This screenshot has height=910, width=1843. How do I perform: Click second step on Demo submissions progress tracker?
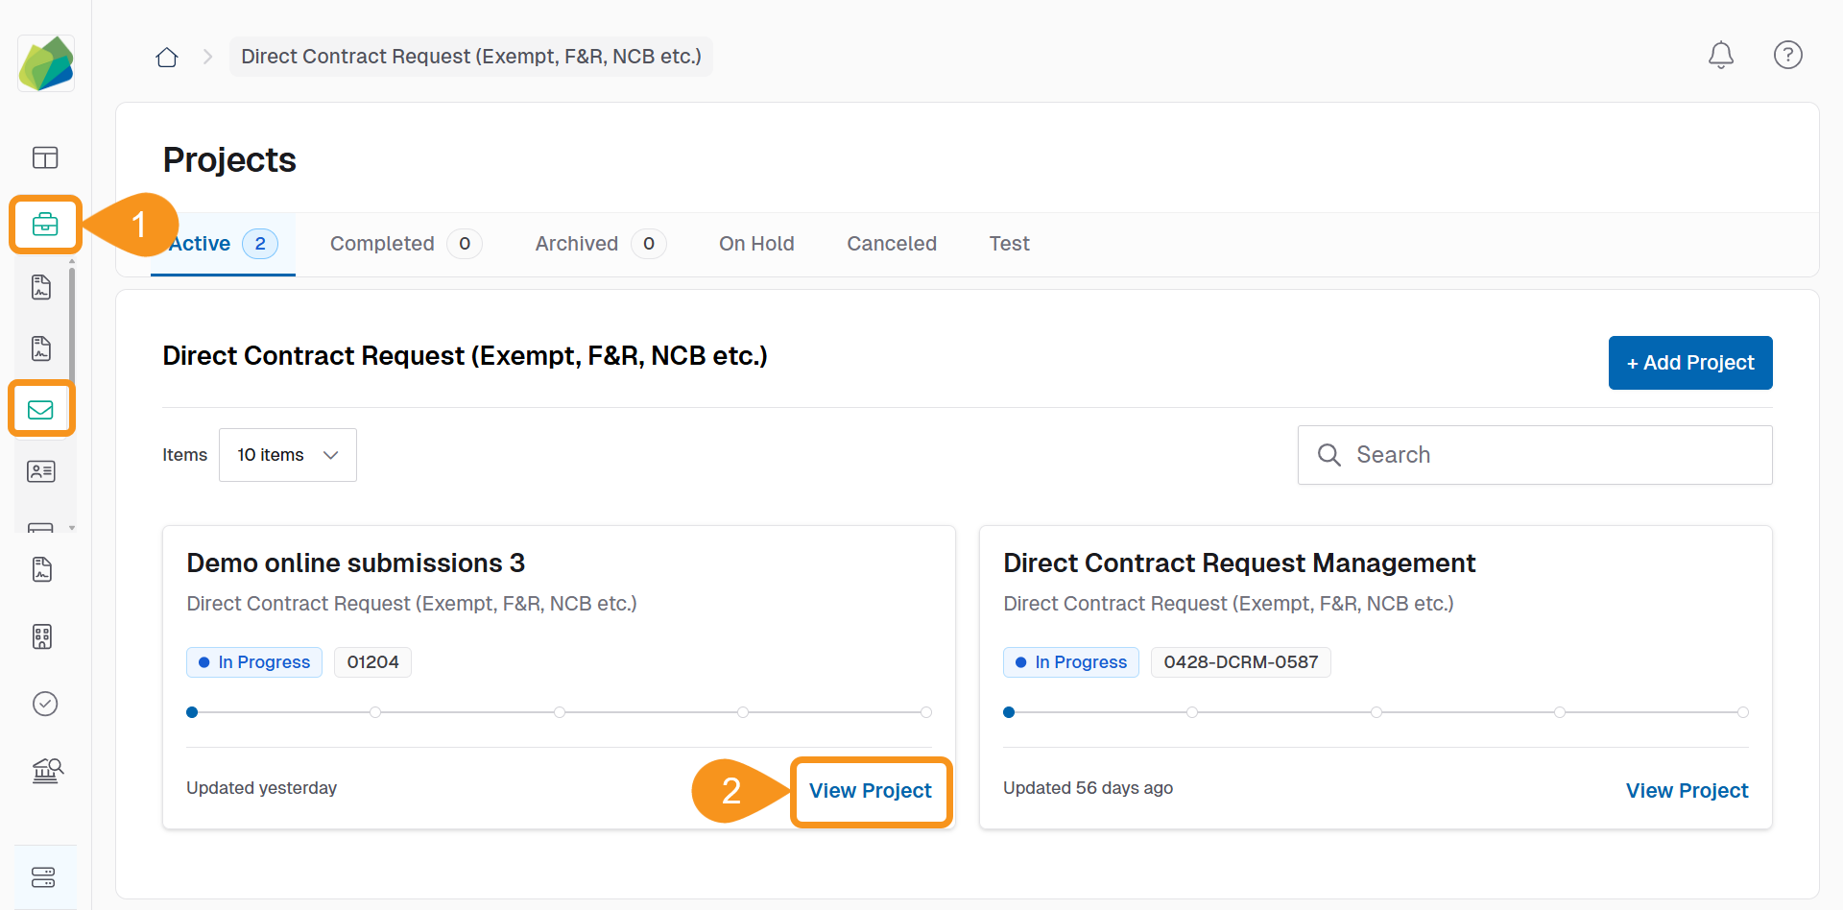pos(375,712)
